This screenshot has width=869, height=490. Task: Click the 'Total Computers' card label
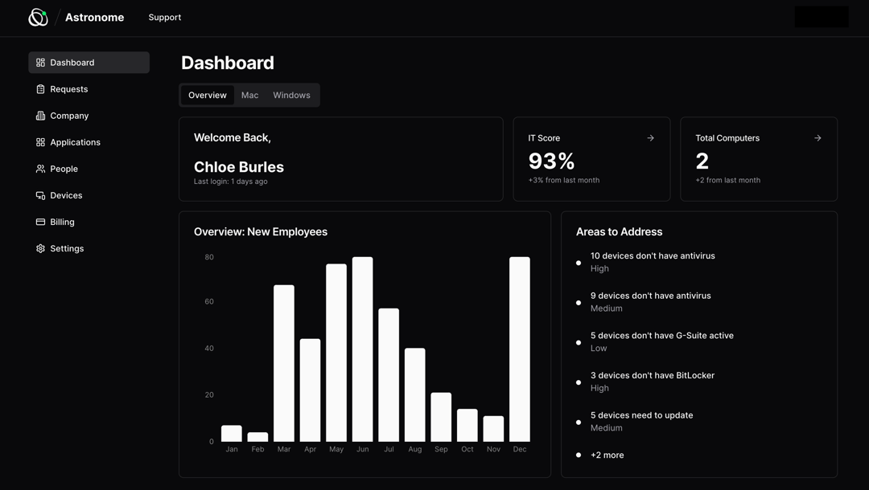tap(727, 138)
